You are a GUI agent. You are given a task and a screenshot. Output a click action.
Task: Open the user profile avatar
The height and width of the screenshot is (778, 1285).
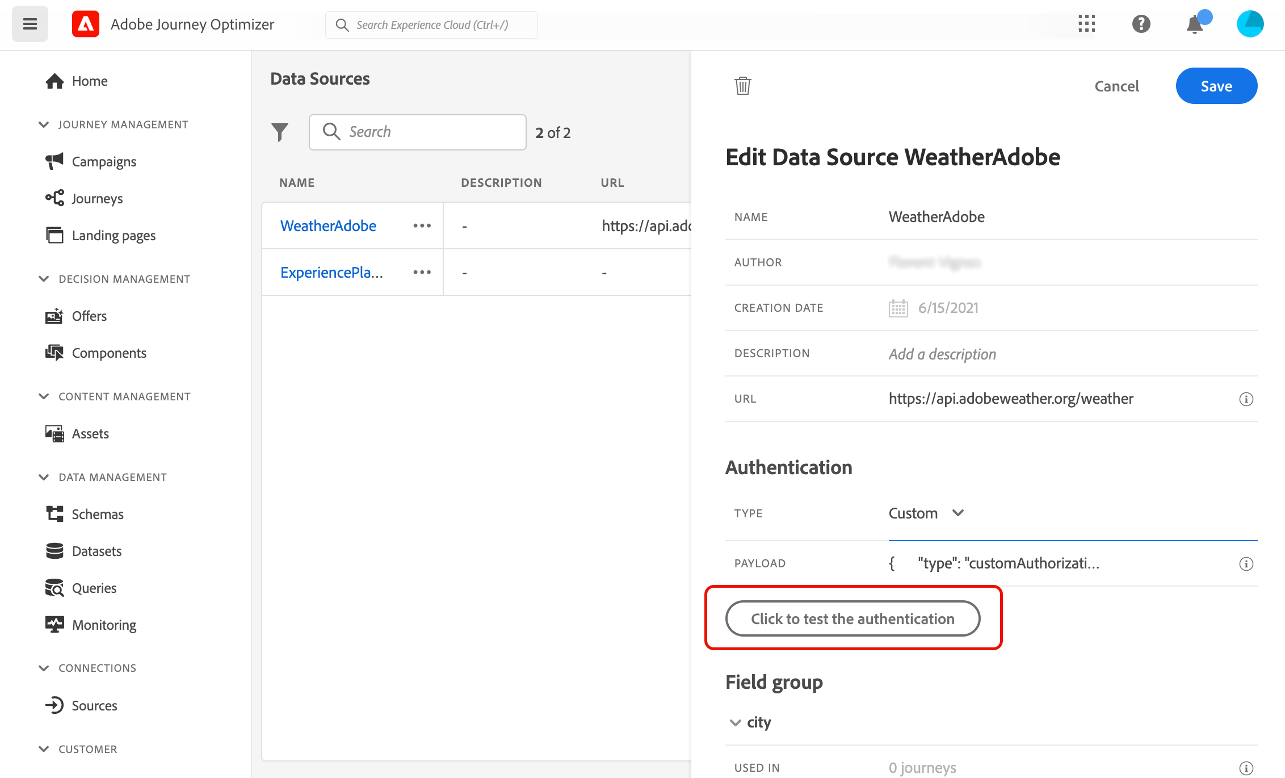pyautogui.click(x=1250, y=24)
